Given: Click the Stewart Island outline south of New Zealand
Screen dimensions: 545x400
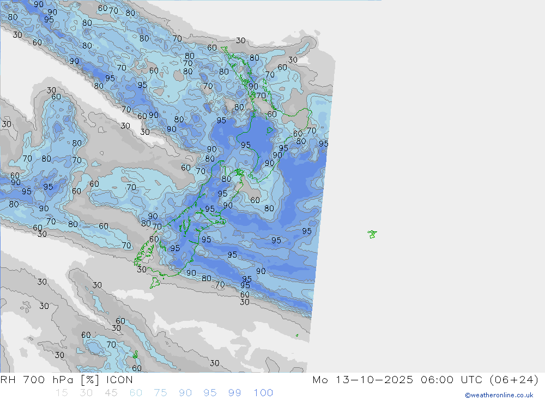Looking at the screenshot, I should point(155,283).
